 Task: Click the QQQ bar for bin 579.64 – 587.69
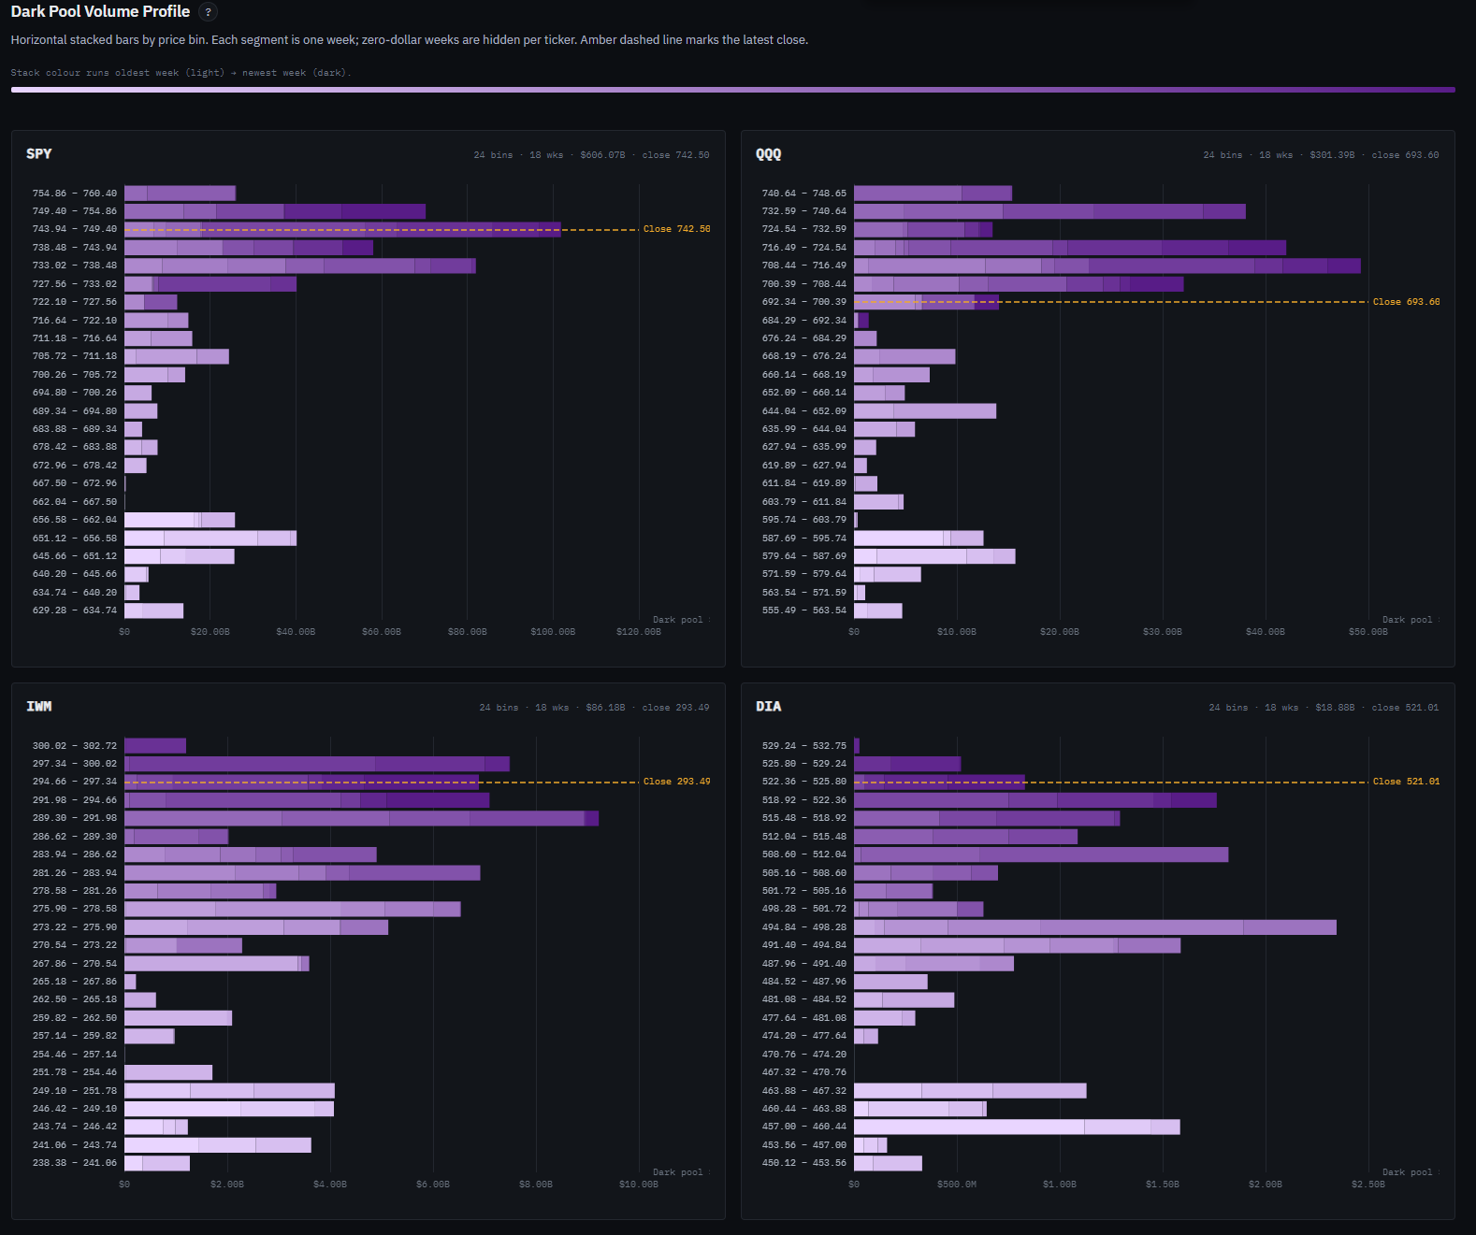click(934, 556)
